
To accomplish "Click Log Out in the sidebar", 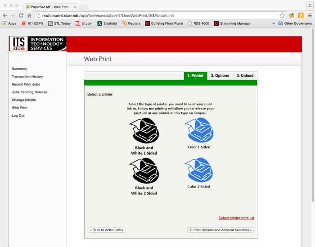I will (18, 115).
